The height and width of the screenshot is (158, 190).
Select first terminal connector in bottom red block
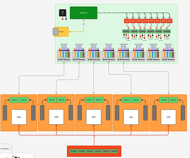click(74, 151)
